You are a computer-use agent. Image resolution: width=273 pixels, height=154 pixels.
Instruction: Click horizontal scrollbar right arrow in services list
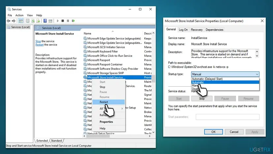pos(150,136)
